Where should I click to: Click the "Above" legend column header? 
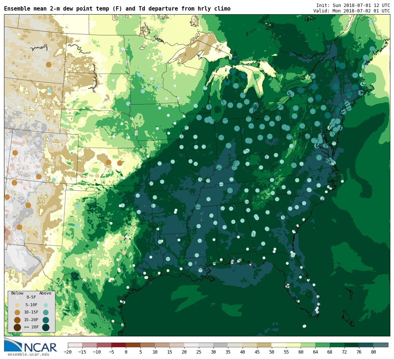(45, 293)
